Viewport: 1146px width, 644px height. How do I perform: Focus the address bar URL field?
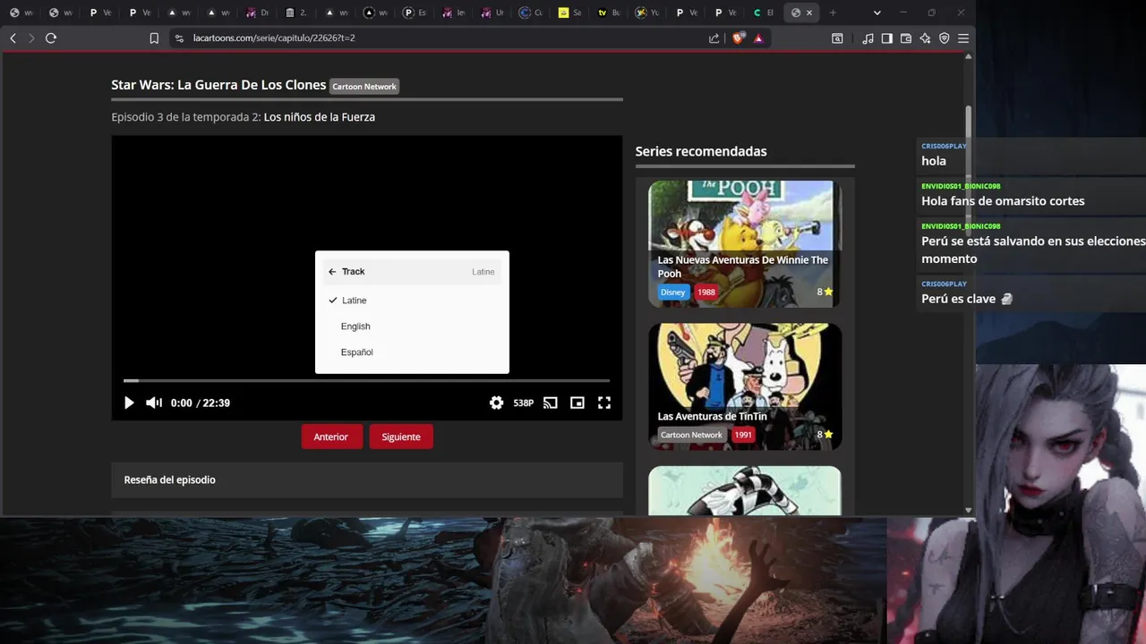[x=439, y=38]
